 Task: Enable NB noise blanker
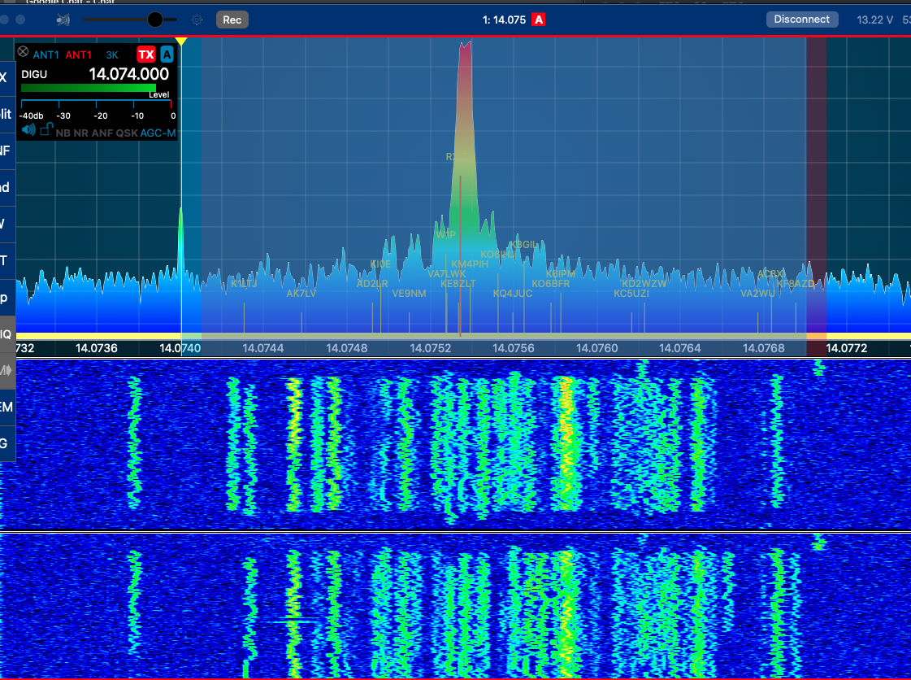pos(63,133)
